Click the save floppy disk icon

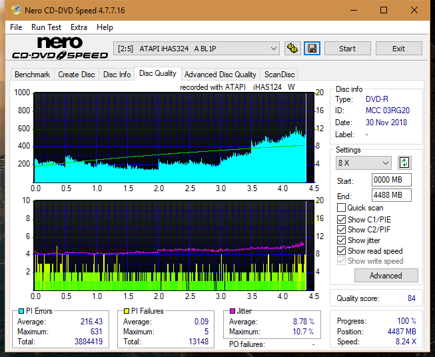tap(312, 49)
